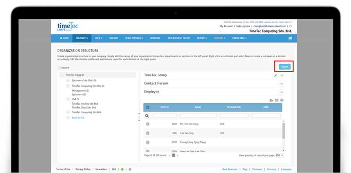Select the row checkbox for Lim Yan Ling

(x=147, y=133)
